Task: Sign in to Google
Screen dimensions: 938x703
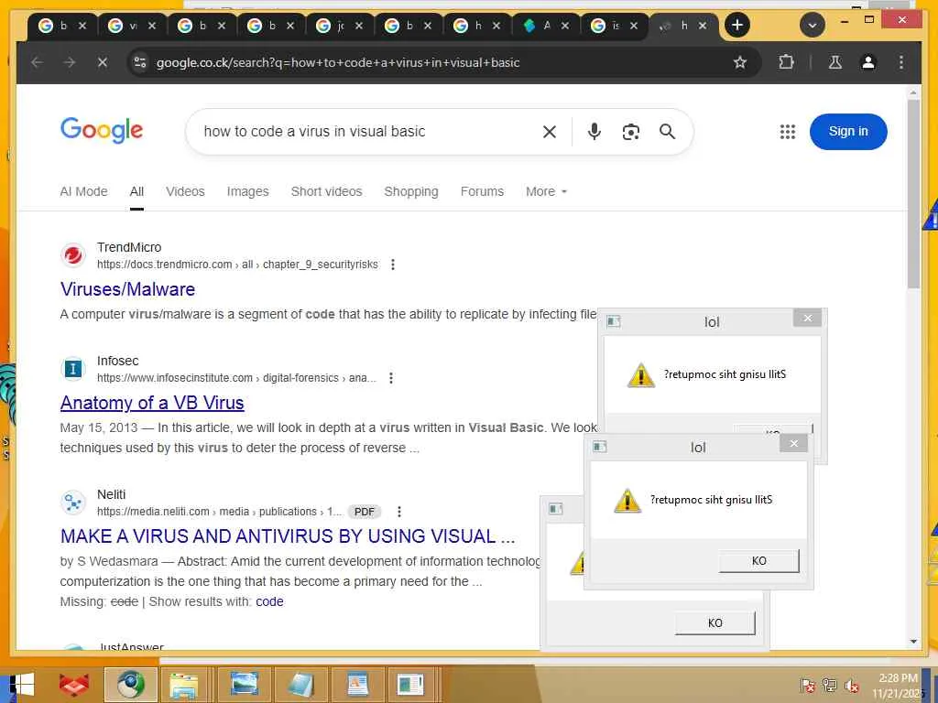Action: point(848,132)
